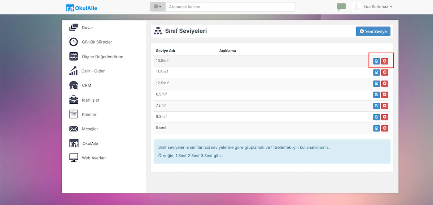Click the Günlük Süreçler clock icon
This screenshot has height=205, width=433.
point(74,42)
